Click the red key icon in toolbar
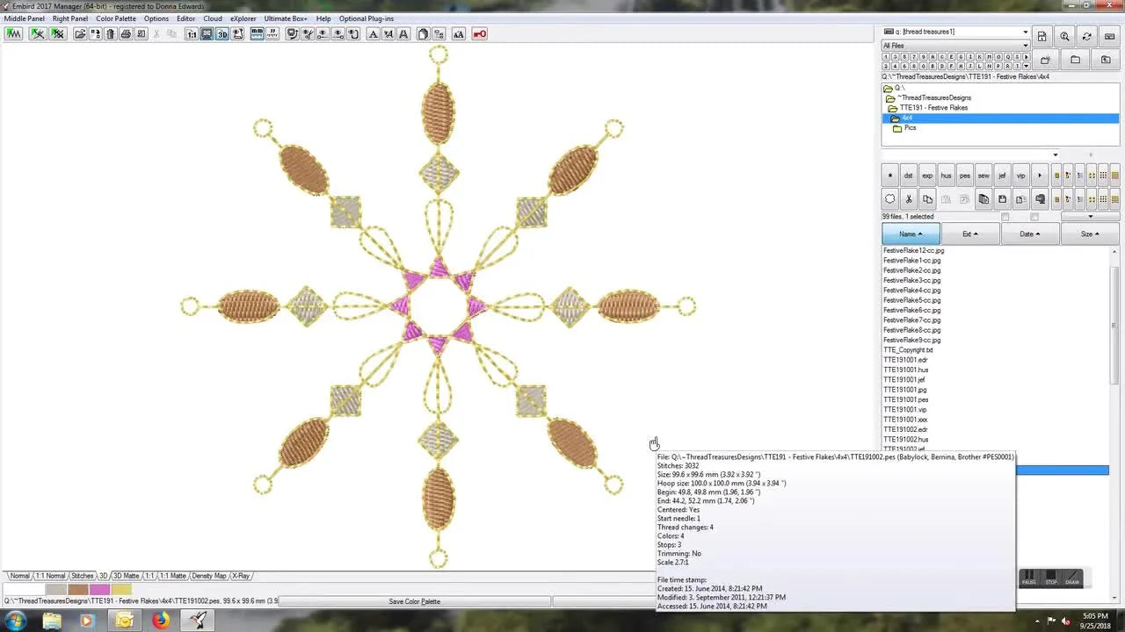 [x=480, y=34]
